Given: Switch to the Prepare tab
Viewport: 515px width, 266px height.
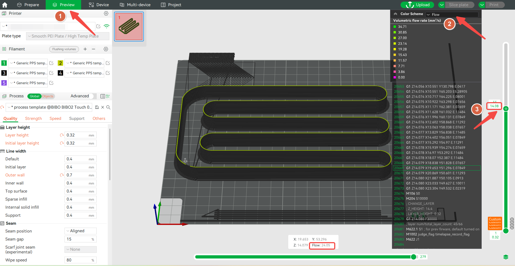Looking at the screenshot, I should 28,5.
